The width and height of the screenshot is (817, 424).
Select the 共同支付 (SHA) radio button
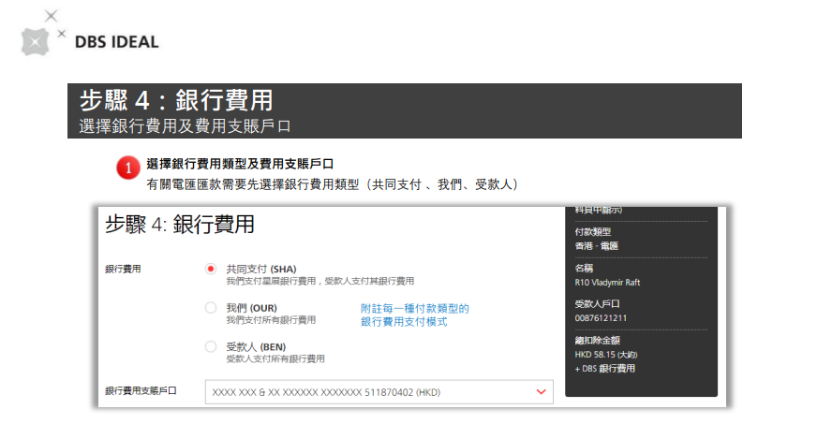point(211,269)
